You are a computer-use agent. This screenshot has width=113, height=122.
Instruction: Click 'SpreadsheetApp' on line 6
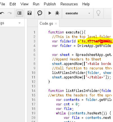pyautogui.click(x=89, y=55)
